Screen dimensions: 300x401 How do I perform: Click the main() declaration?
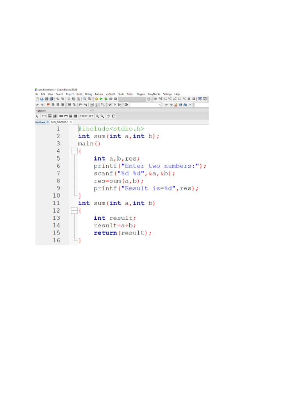(89, 144)
